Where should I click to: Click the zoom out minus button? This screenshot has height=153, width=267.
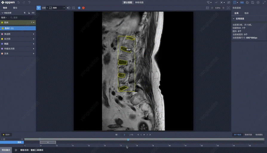click(212, 8)
